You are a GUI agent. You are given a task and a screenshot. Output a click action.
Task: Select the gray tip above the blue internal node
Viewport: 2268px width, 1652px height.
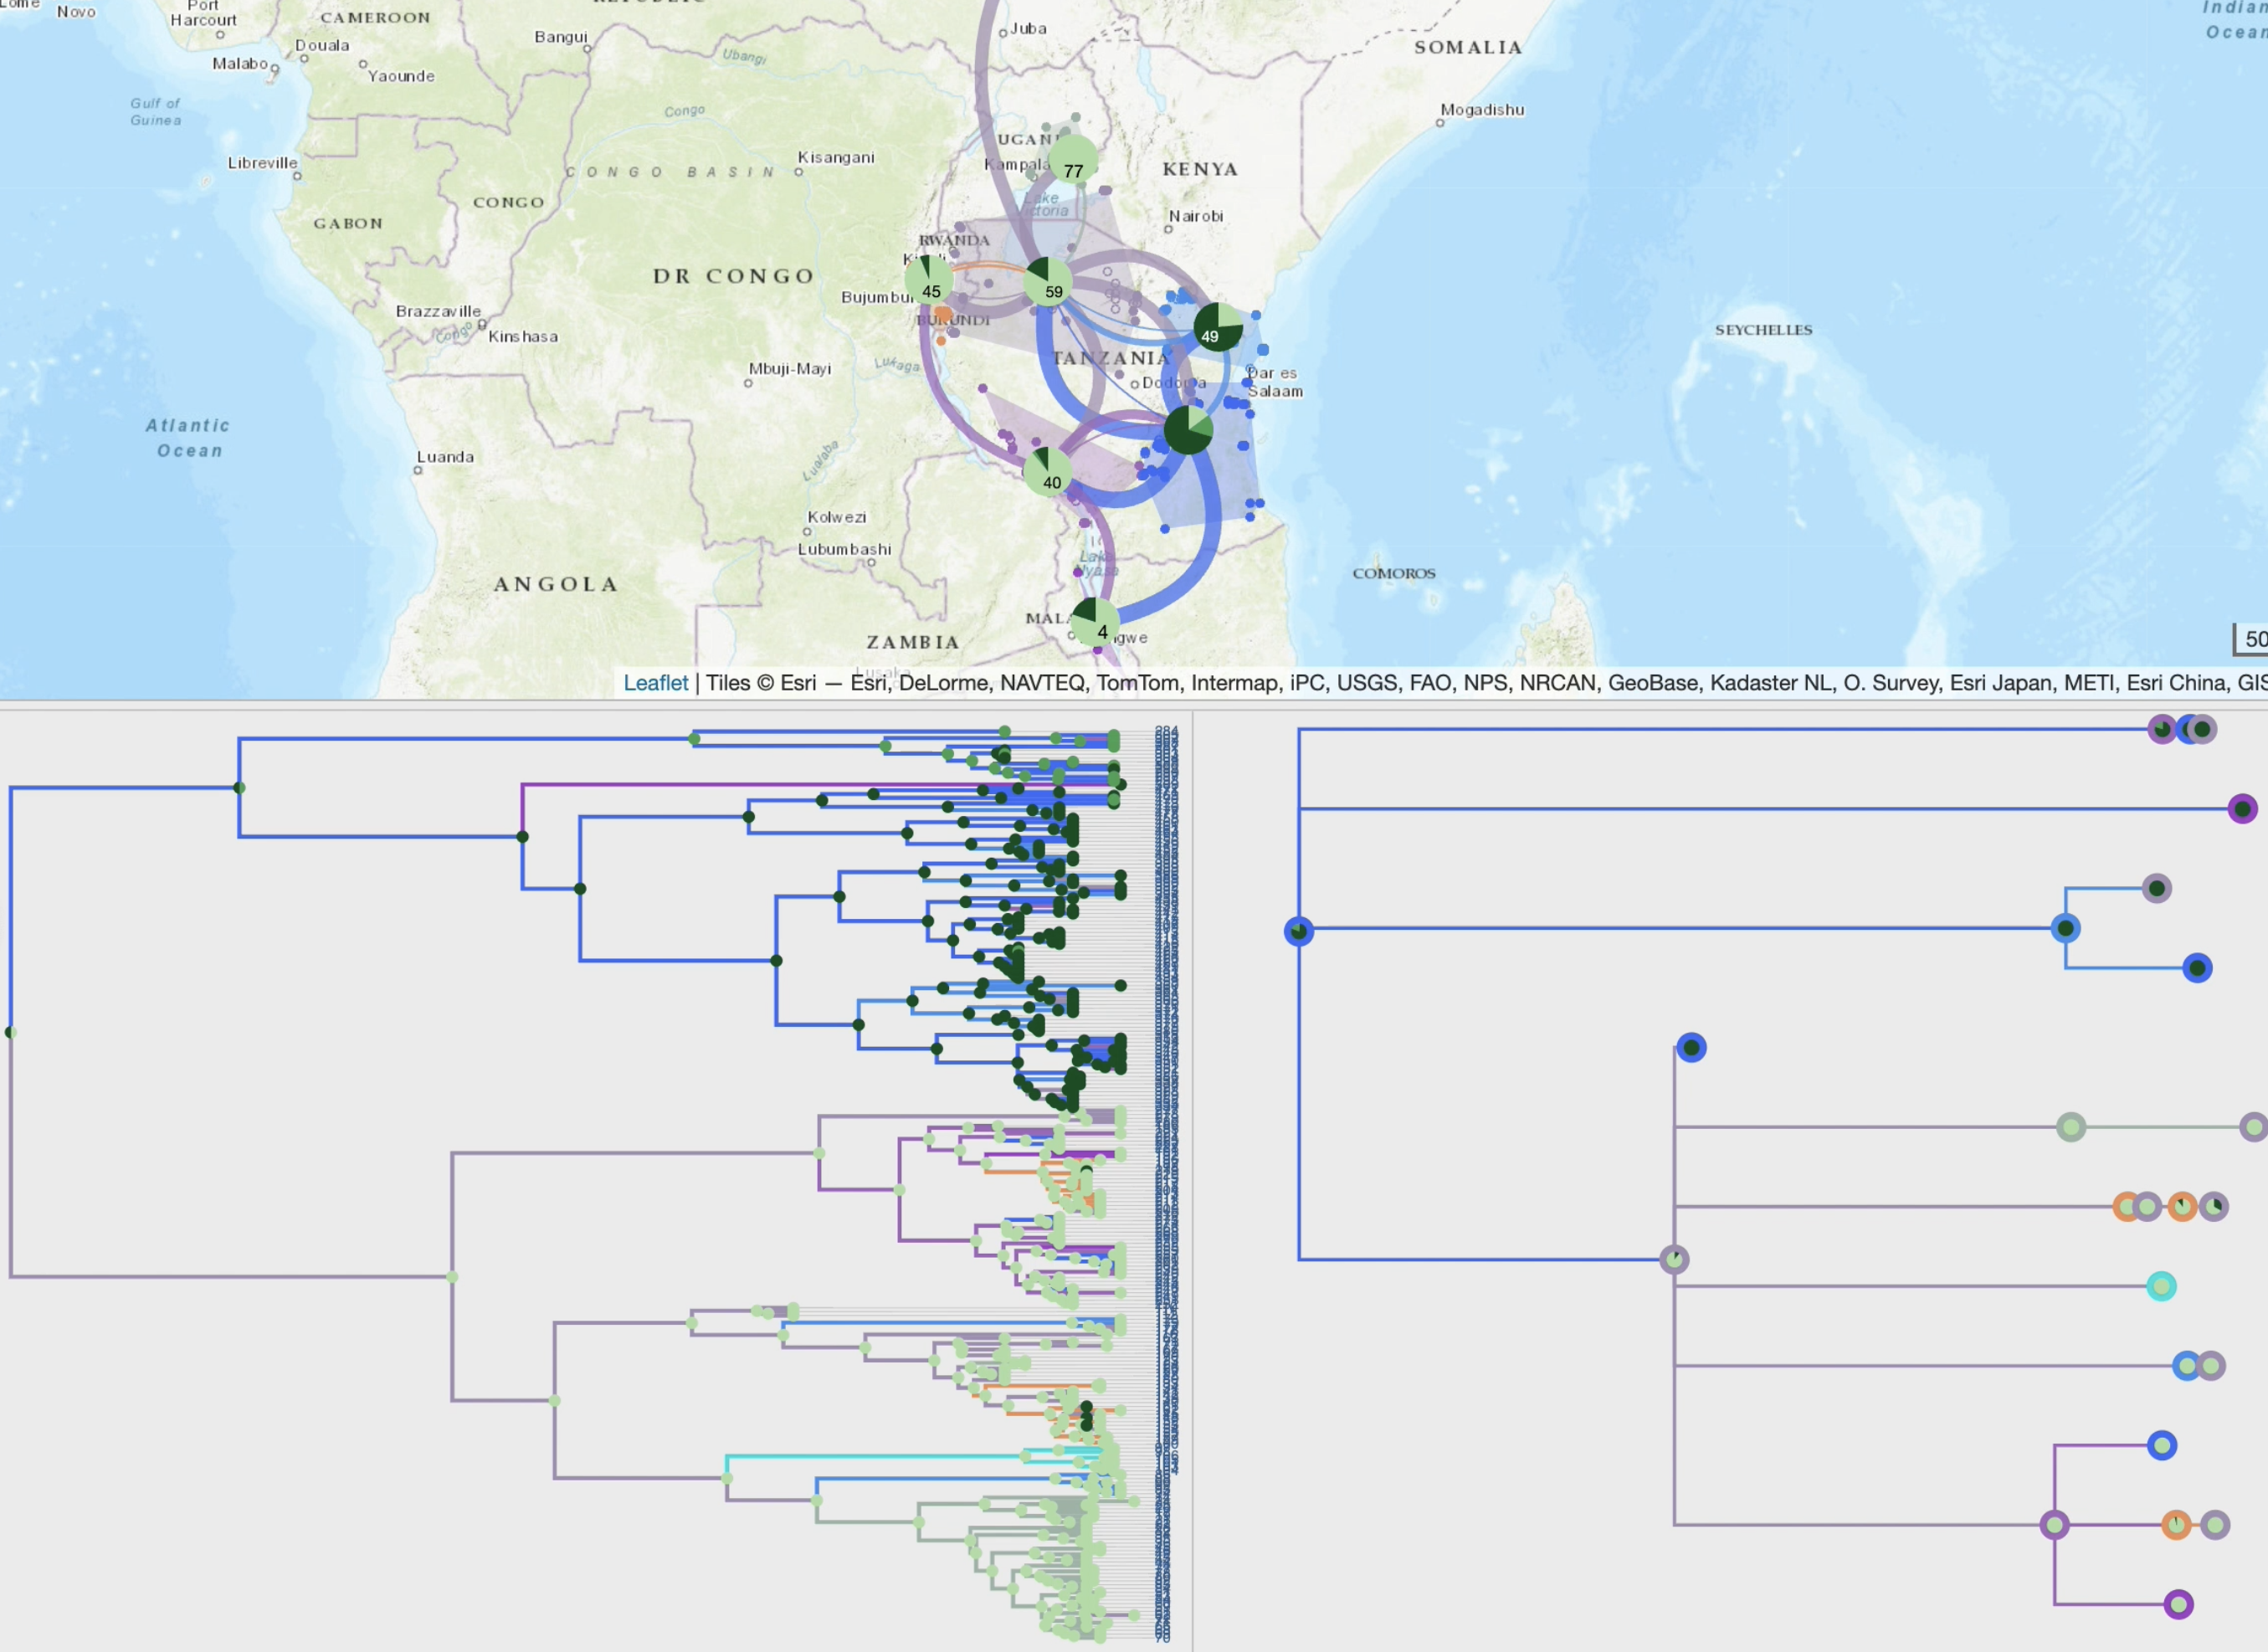(x=2157, y=888)
